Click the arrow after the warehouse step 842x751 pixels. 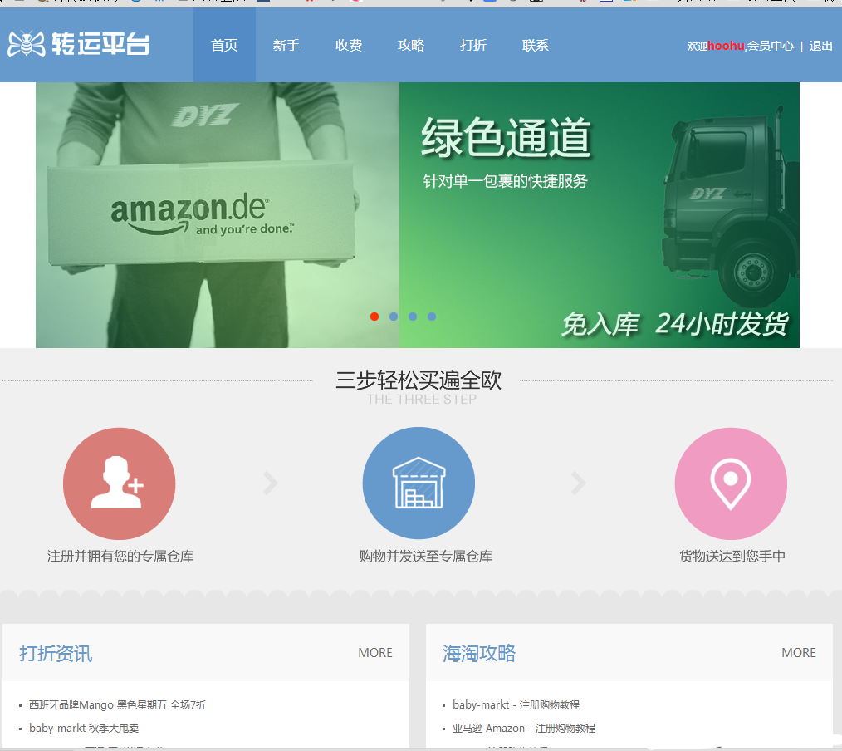tap(578, 483)
